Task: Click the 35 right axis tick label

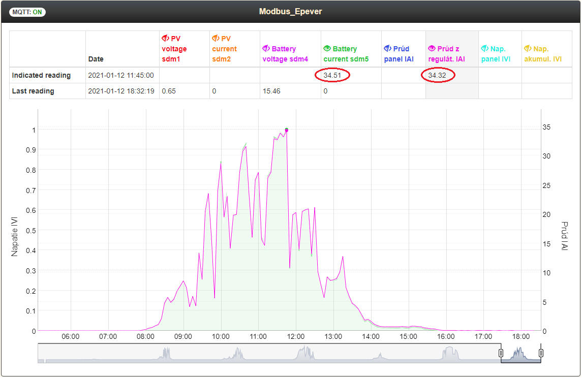Action: [546, 127]
